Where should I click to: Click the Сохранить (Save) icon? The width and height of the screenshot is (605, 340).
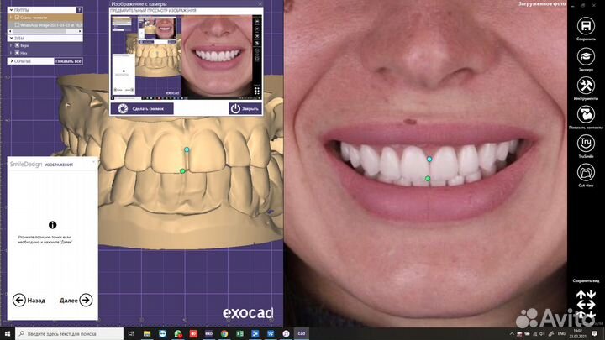pyautogui.click(x=586, y=26)
